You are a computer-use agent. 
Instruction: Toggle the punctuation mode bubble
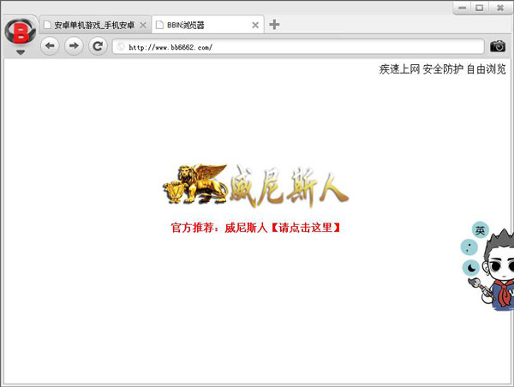(469, 247)
